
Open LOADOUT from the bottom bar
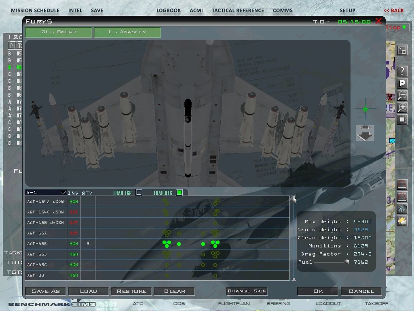328,303
